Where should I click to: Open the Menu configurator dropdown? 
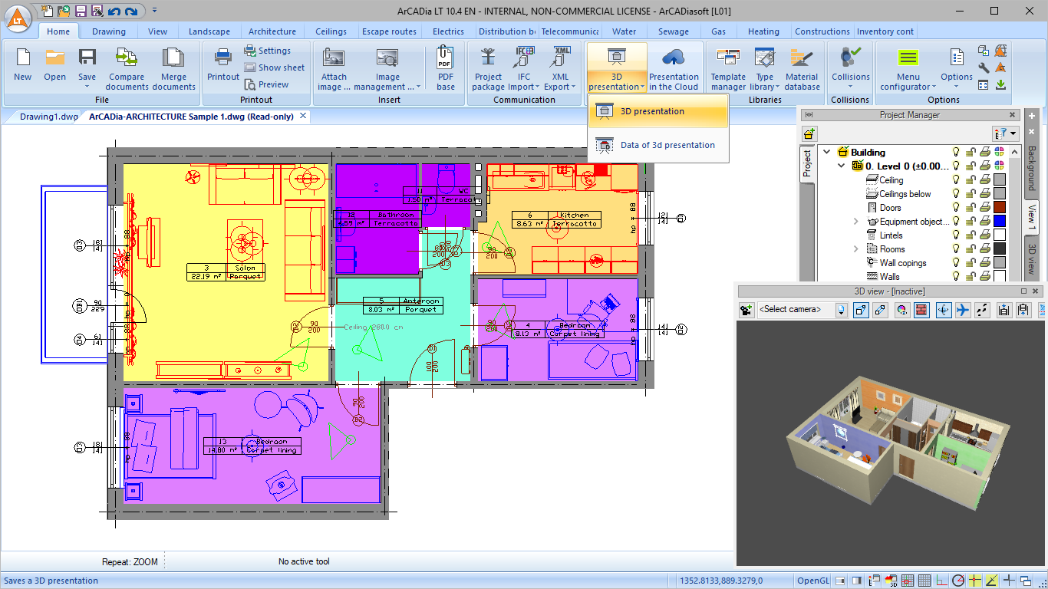[x=933, y=87]
